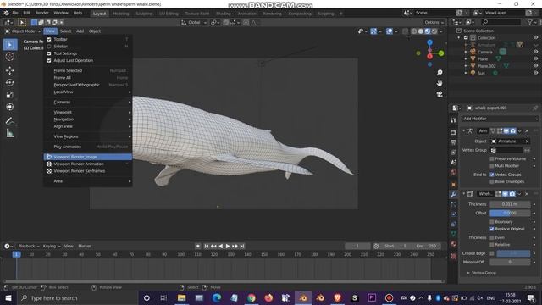Uncheck Replace Original in Wireframe modifier
This screenshot has height=305, width=542.
[492, 229]
